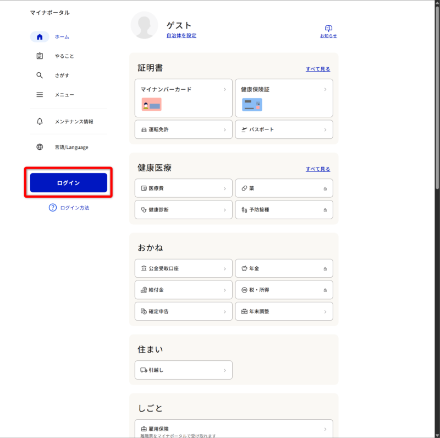The image size is (440, 438).
Task: Click the メンテナンス情報 bell icon
Action: click(x=40, y=121)
